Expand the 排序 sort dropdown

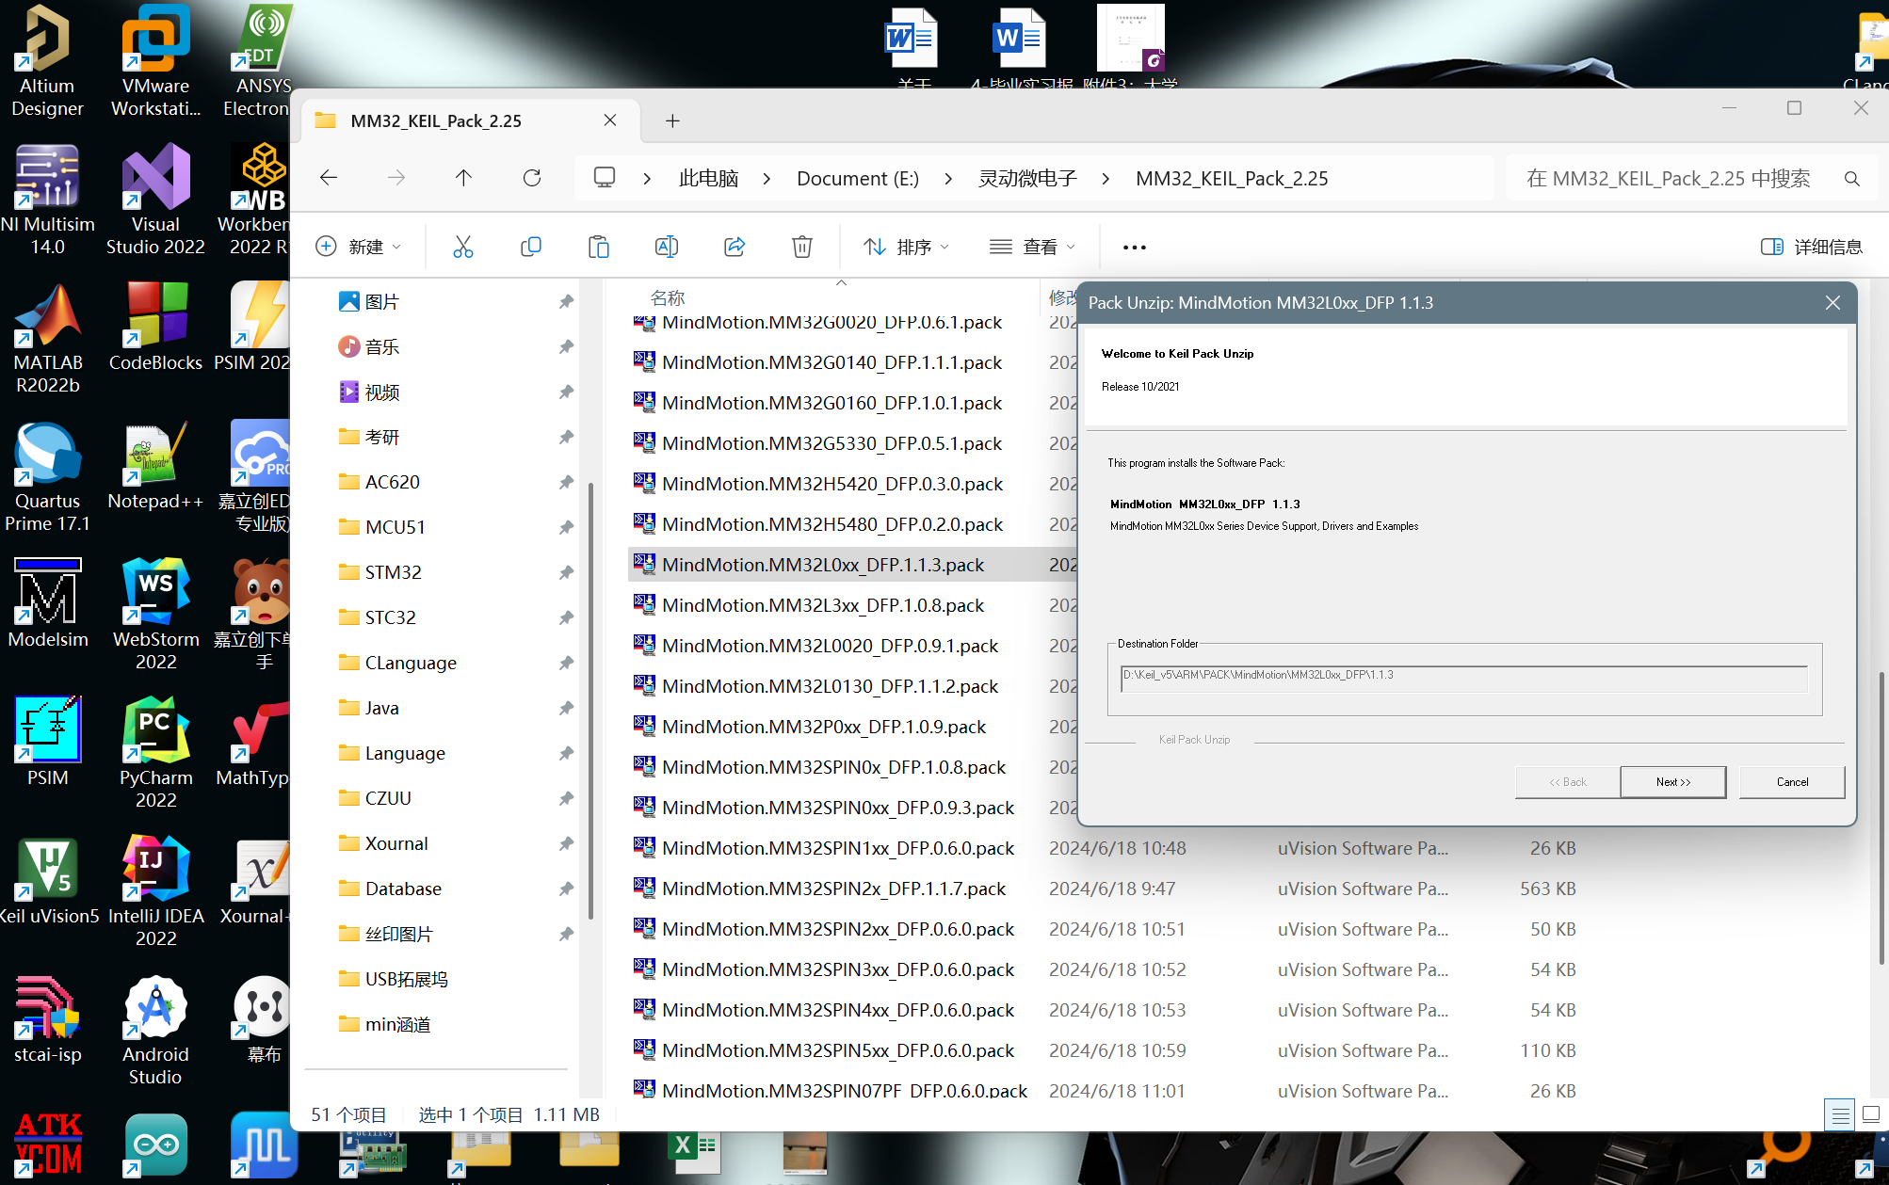(906, 247)
